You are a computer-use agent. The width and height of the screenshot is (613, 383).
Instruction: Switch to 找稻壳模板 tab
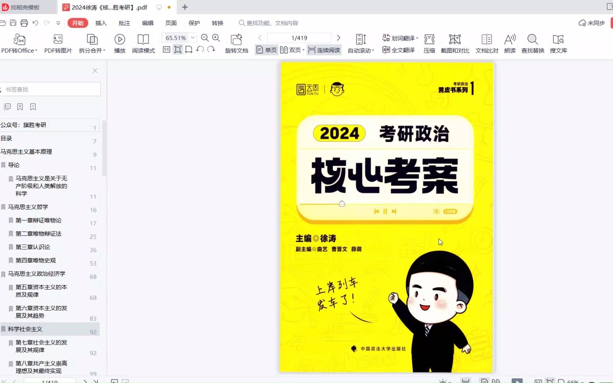(28, 7)
